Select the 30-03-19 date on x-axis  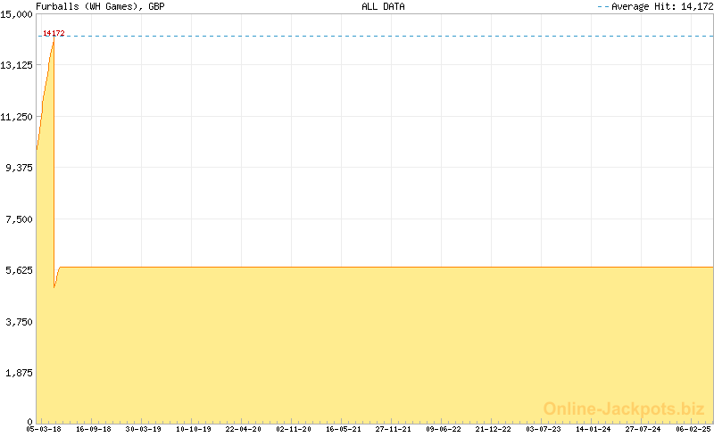tap(144, 429)
